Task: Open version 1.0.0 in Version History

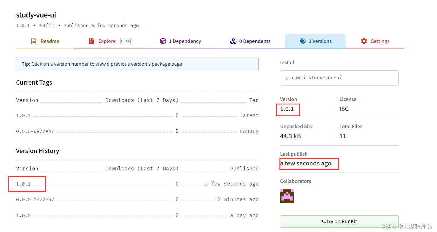Action: (23, 215)
